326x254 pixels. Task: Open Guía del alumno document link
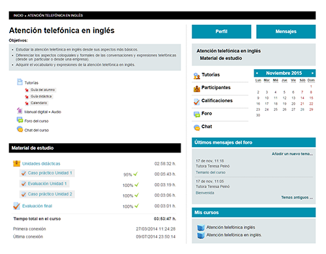(x=42, y=90)
